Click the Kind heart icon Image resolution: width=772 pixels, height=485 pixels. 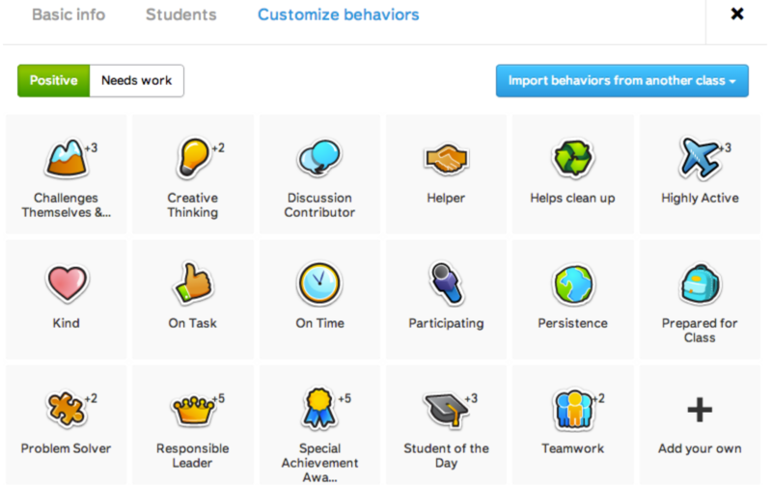[x=65, y=284]
